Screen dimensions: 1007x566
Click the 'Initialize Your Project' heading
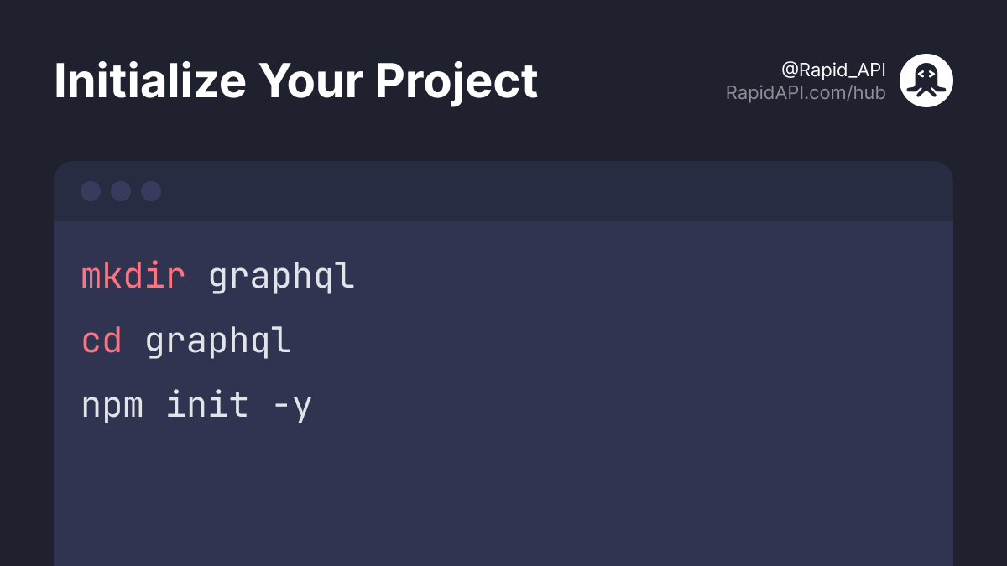(x=296, y=82)
